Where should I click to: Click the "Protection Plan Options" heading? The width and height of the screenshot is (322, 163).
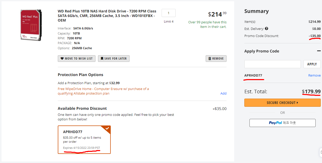[80, 75]
